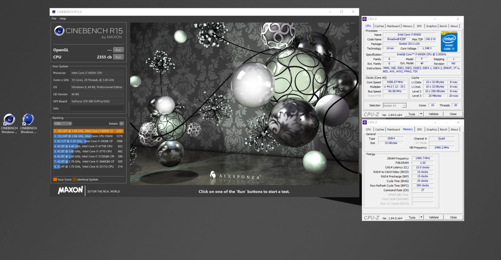Maximize the Cinebench R15 window
The width and height of the screenshot is (501, 260).
[x=341, y=12]
